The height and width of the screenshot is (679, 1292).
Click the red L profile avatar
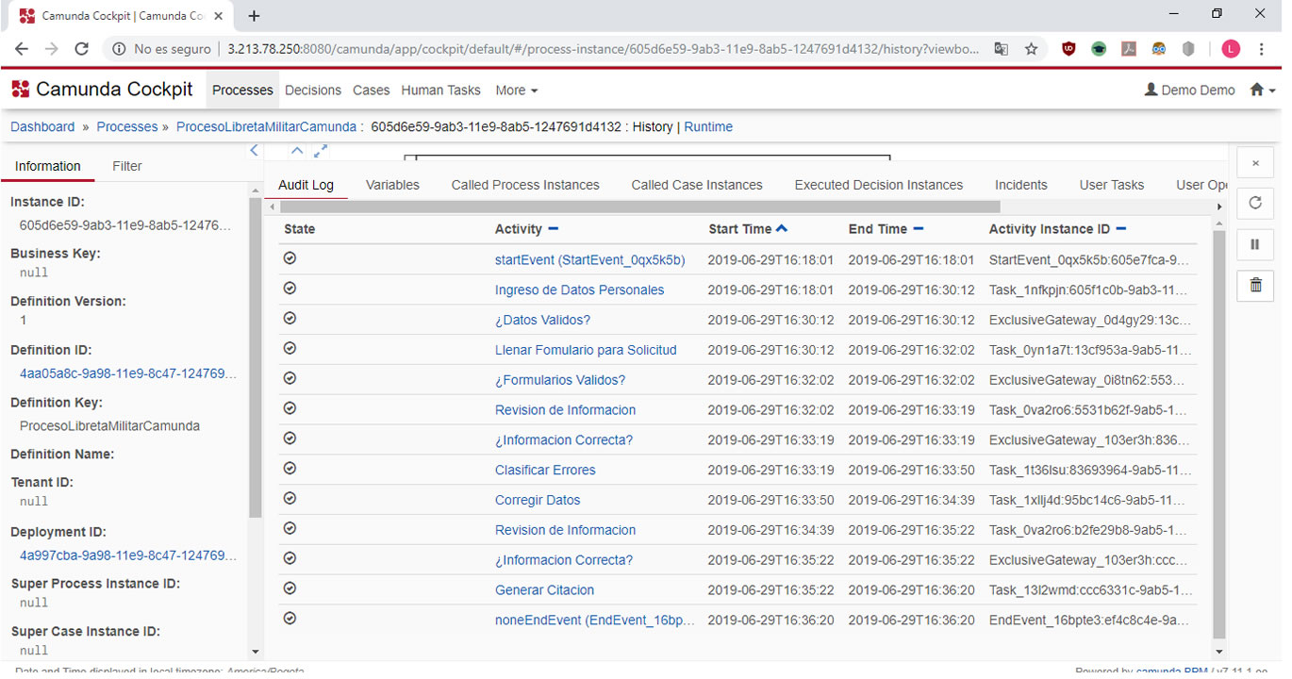pos(1231,49)
